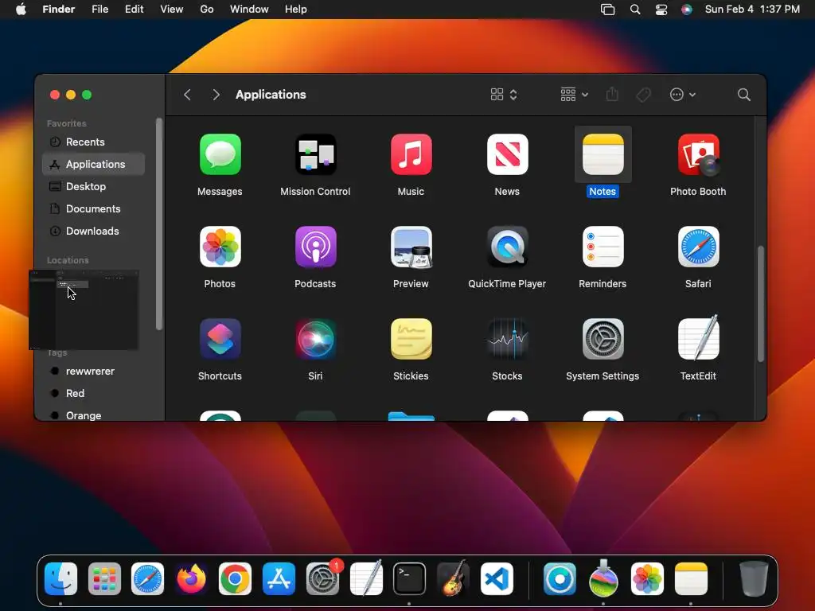815x611 pixels.
Task: Select the News app icon
Action: point(507,154)
